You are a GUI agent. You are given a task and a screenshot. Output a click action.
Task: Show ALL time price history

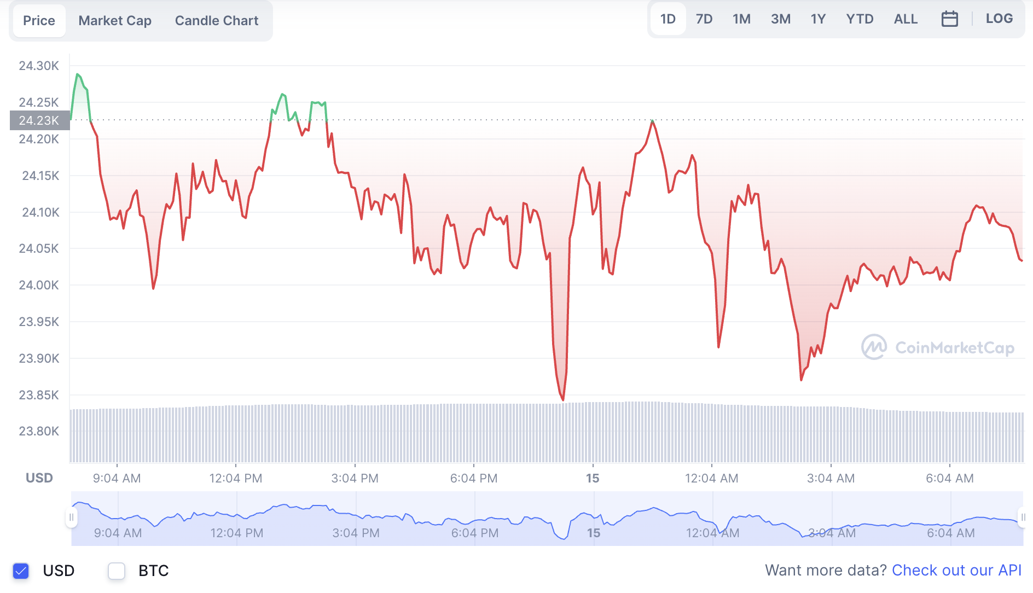point(906,19)
